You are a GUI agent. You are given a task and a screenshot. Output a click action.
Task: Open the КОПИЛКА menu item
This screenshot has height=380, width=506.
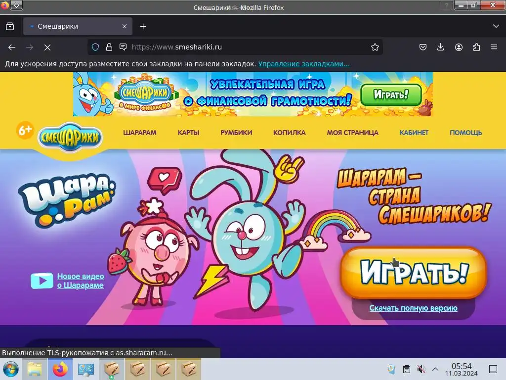290,133
